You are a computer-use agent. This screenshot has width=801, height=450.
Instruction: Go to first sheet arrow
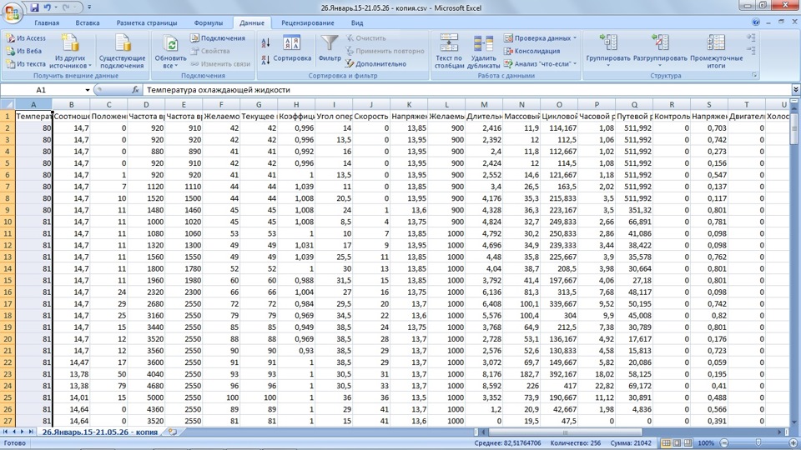coord(6,432)
